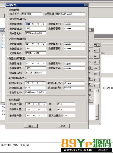Click the record database 数据库用户 field
The height and width of the screenshot is (153, 113).
point(74,44)
